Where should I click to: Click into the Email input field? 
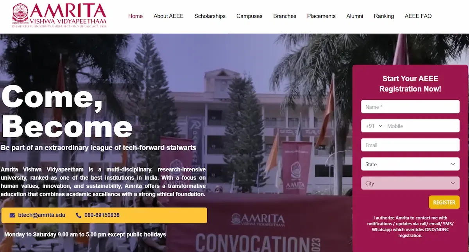click(410, 145)
